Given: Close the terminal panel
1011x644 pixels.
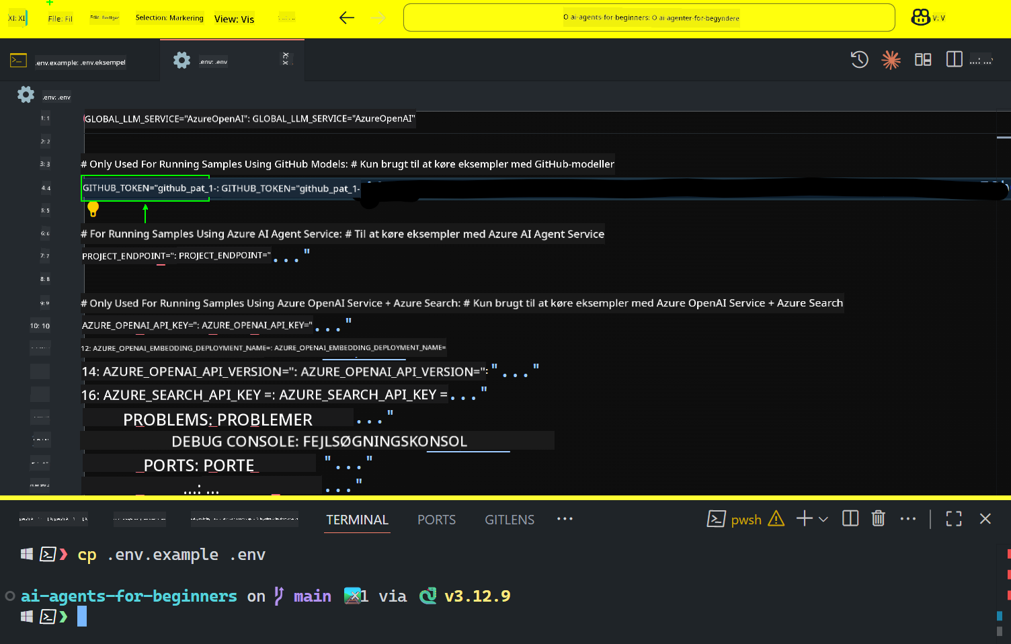Looking at the screenshot, I should click(x=985, y=518).
